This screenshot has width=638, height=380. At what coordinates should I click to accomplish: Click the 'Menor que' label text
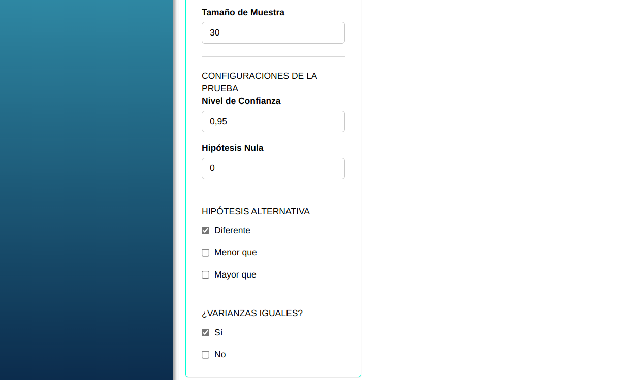pyautogui.click(x=235, y=252)
